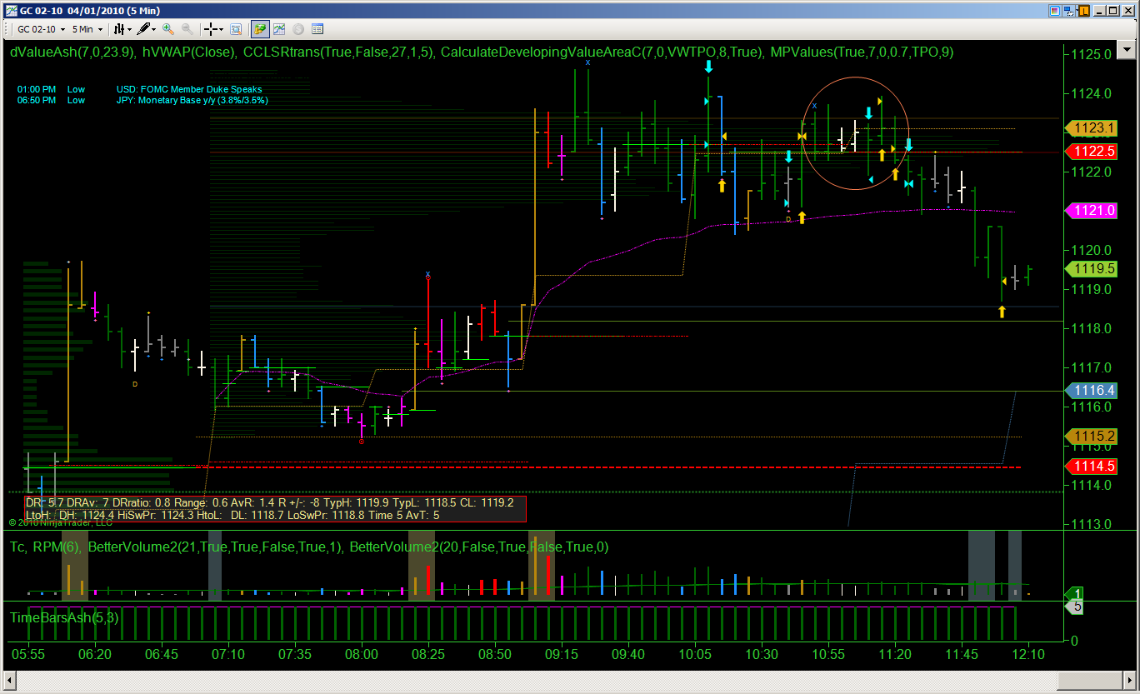Click the 1125.0 price axis label
Screen dimensions: 1140x694
[x=1091, y=54]
